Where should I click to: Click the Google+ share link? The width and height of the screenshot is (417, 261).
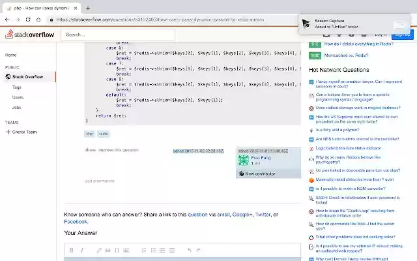click(x=242, y=215)
